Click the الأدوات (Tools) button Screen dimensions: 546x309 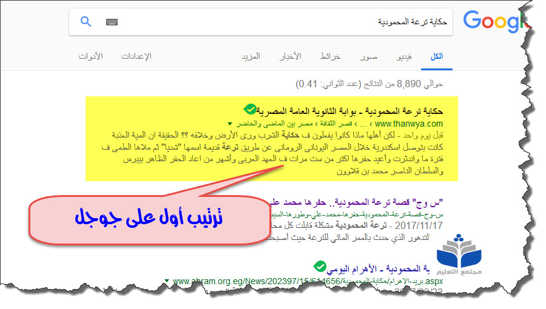tap(90, 56)
